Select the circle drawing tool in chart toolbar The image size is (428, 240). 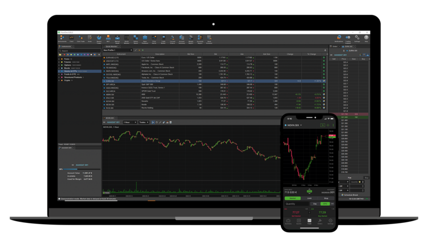[x=157, y=123]
